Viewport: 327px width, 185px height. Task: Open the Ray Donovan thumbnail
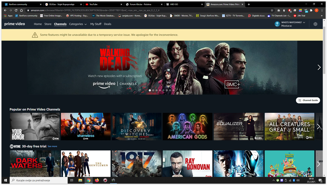pyautogui.click(x=188, y=164)
